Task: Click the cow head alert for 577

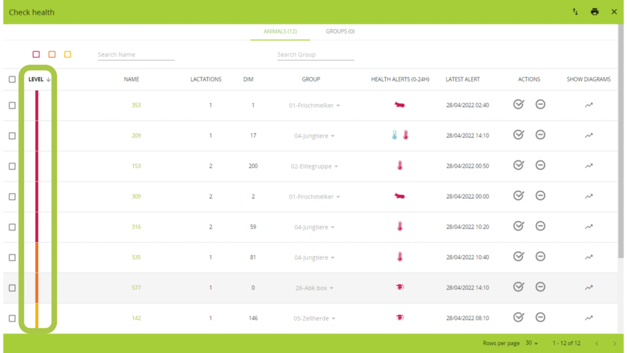Action: (x=400, y=287)
